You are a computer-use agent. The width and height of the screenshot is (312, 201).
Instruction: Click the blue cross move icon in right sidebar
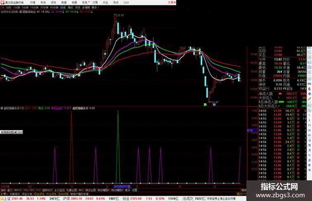coord(309,94)
